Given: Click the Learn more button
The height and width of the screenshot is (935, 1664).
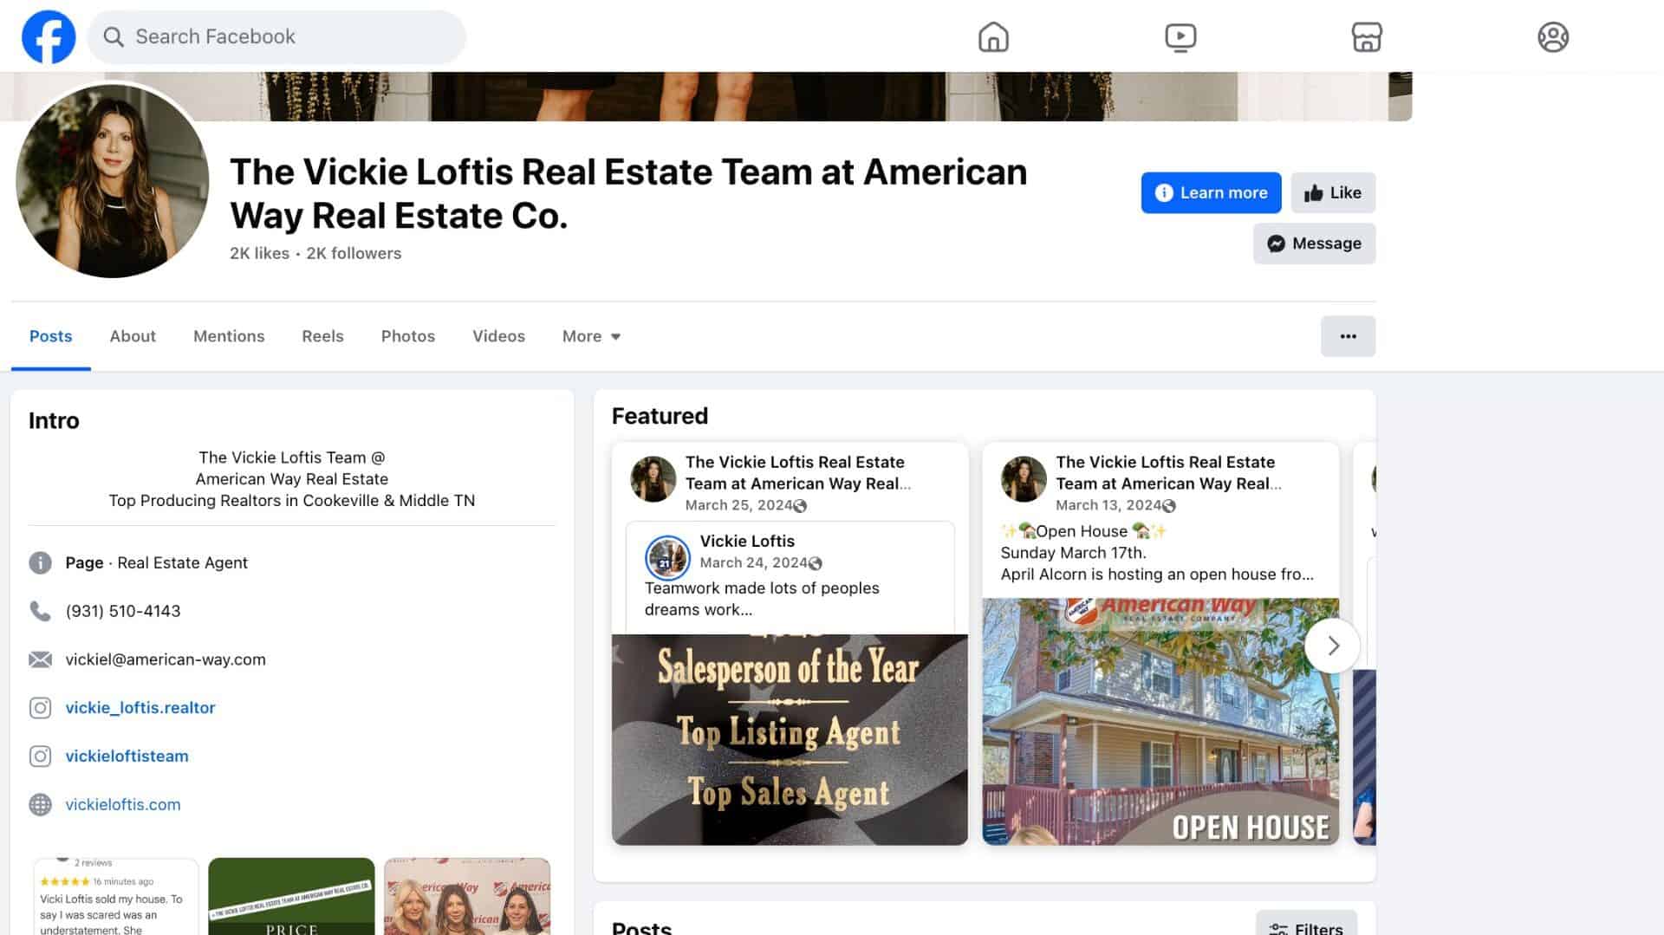Looking at the screenshot, I should coord(1211,192).
